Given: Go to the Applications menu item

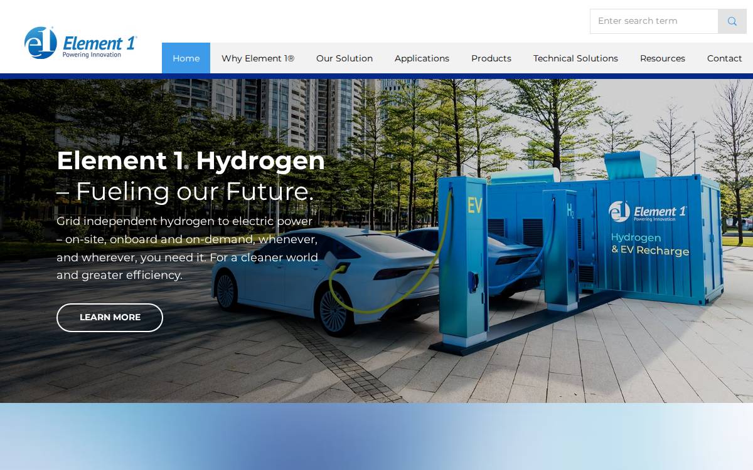Looking at the screenshot, I should pyautogui.click(x=422, y=58).
